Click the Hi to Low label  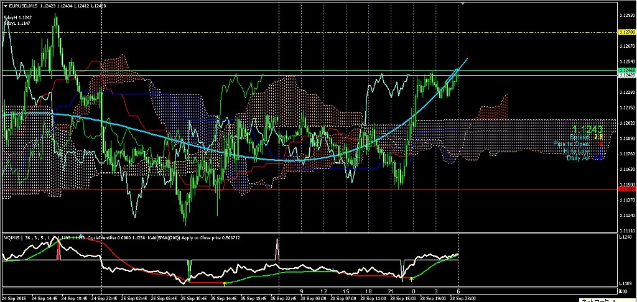coord(577,151)
